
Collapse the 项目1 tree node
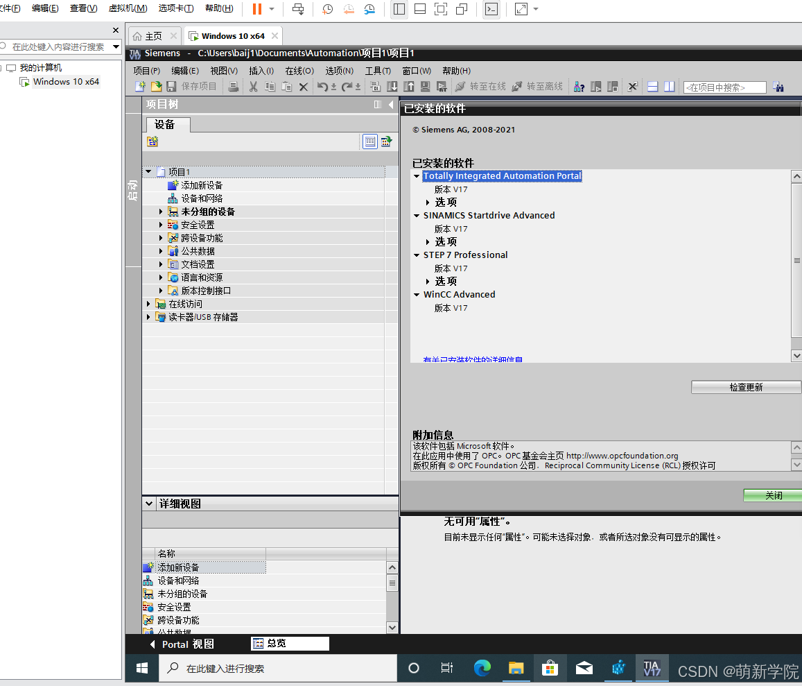click(148, 171)
